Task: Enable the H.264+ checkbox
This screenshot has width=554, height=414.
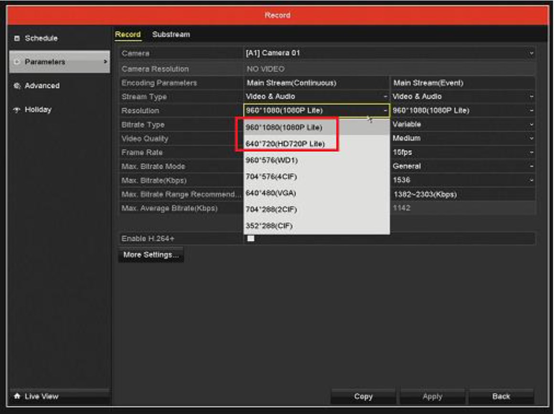Action: 251,238
